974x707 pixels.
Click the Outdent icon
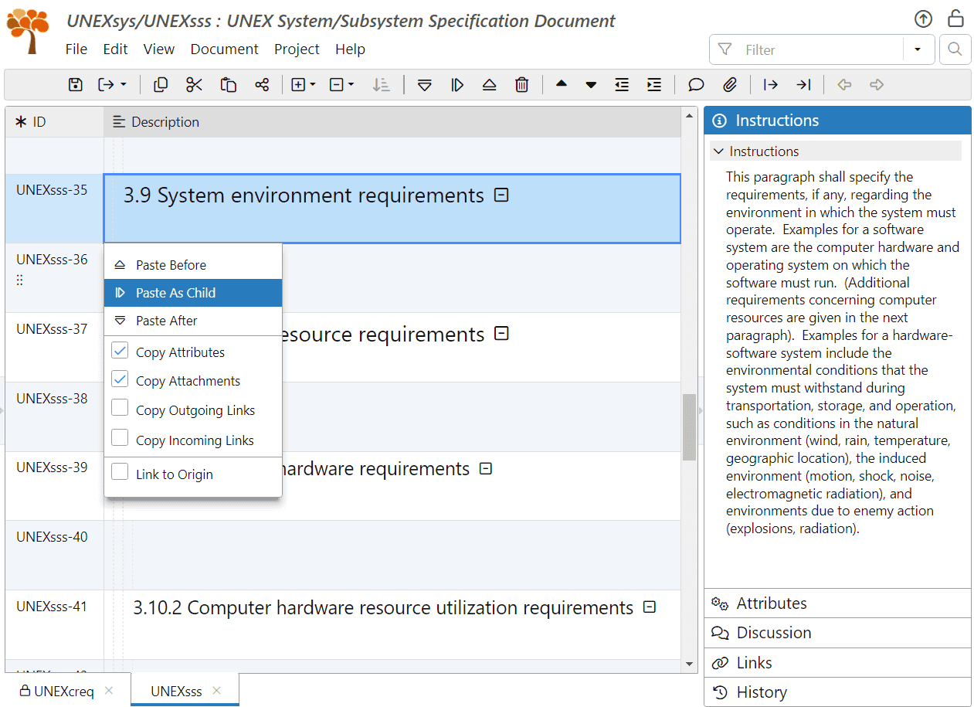[x=622, y=85]
